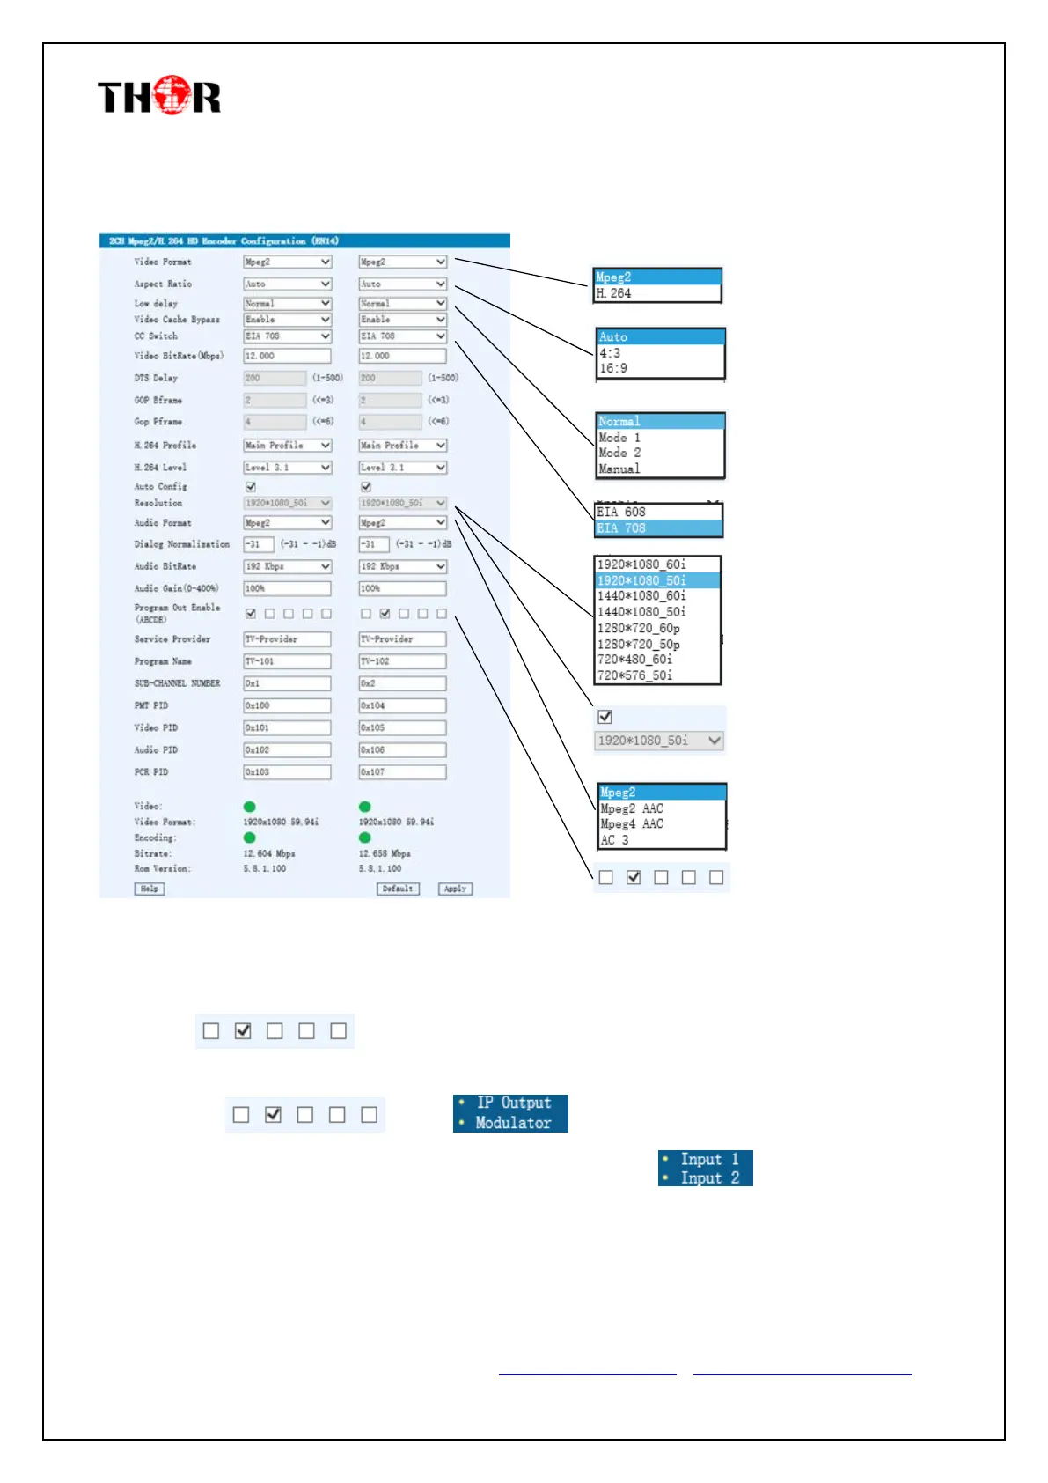Uncheck the first Program Out Enable box in the left column
This screenshot has width=1048, height=1483.
pyautogui.click(x=251, y=613)
